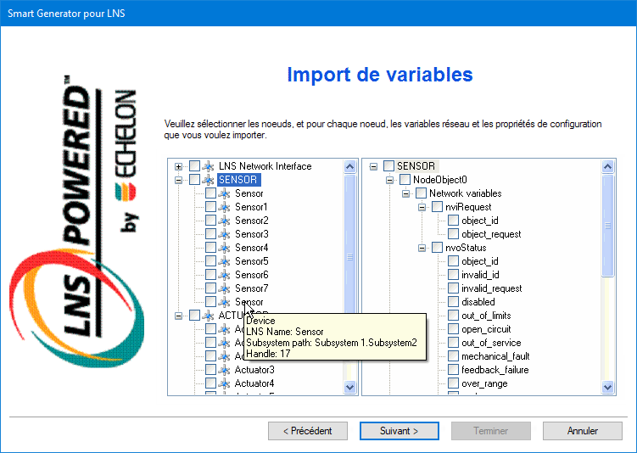Click the Suivant button
Image resolution: width=637 pixels, height=453 pixels.
click(399, 431)
